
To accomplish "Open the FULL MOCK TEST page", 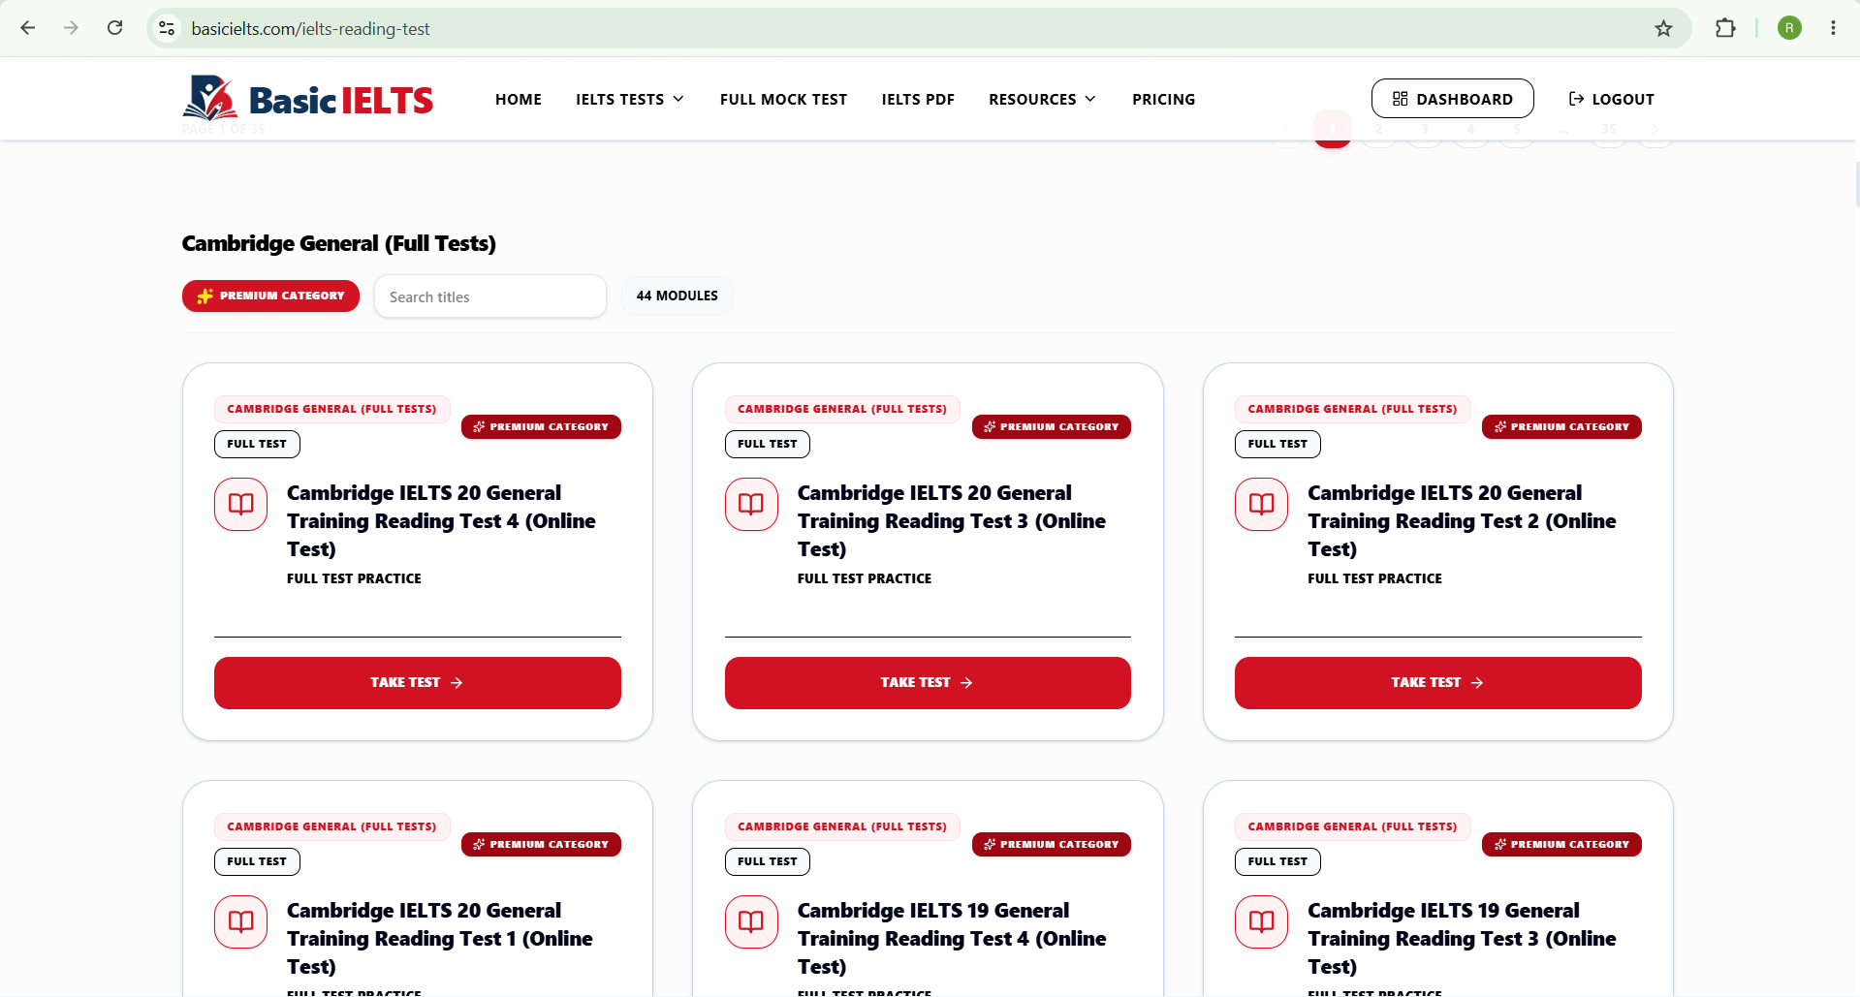I will 783,99.
